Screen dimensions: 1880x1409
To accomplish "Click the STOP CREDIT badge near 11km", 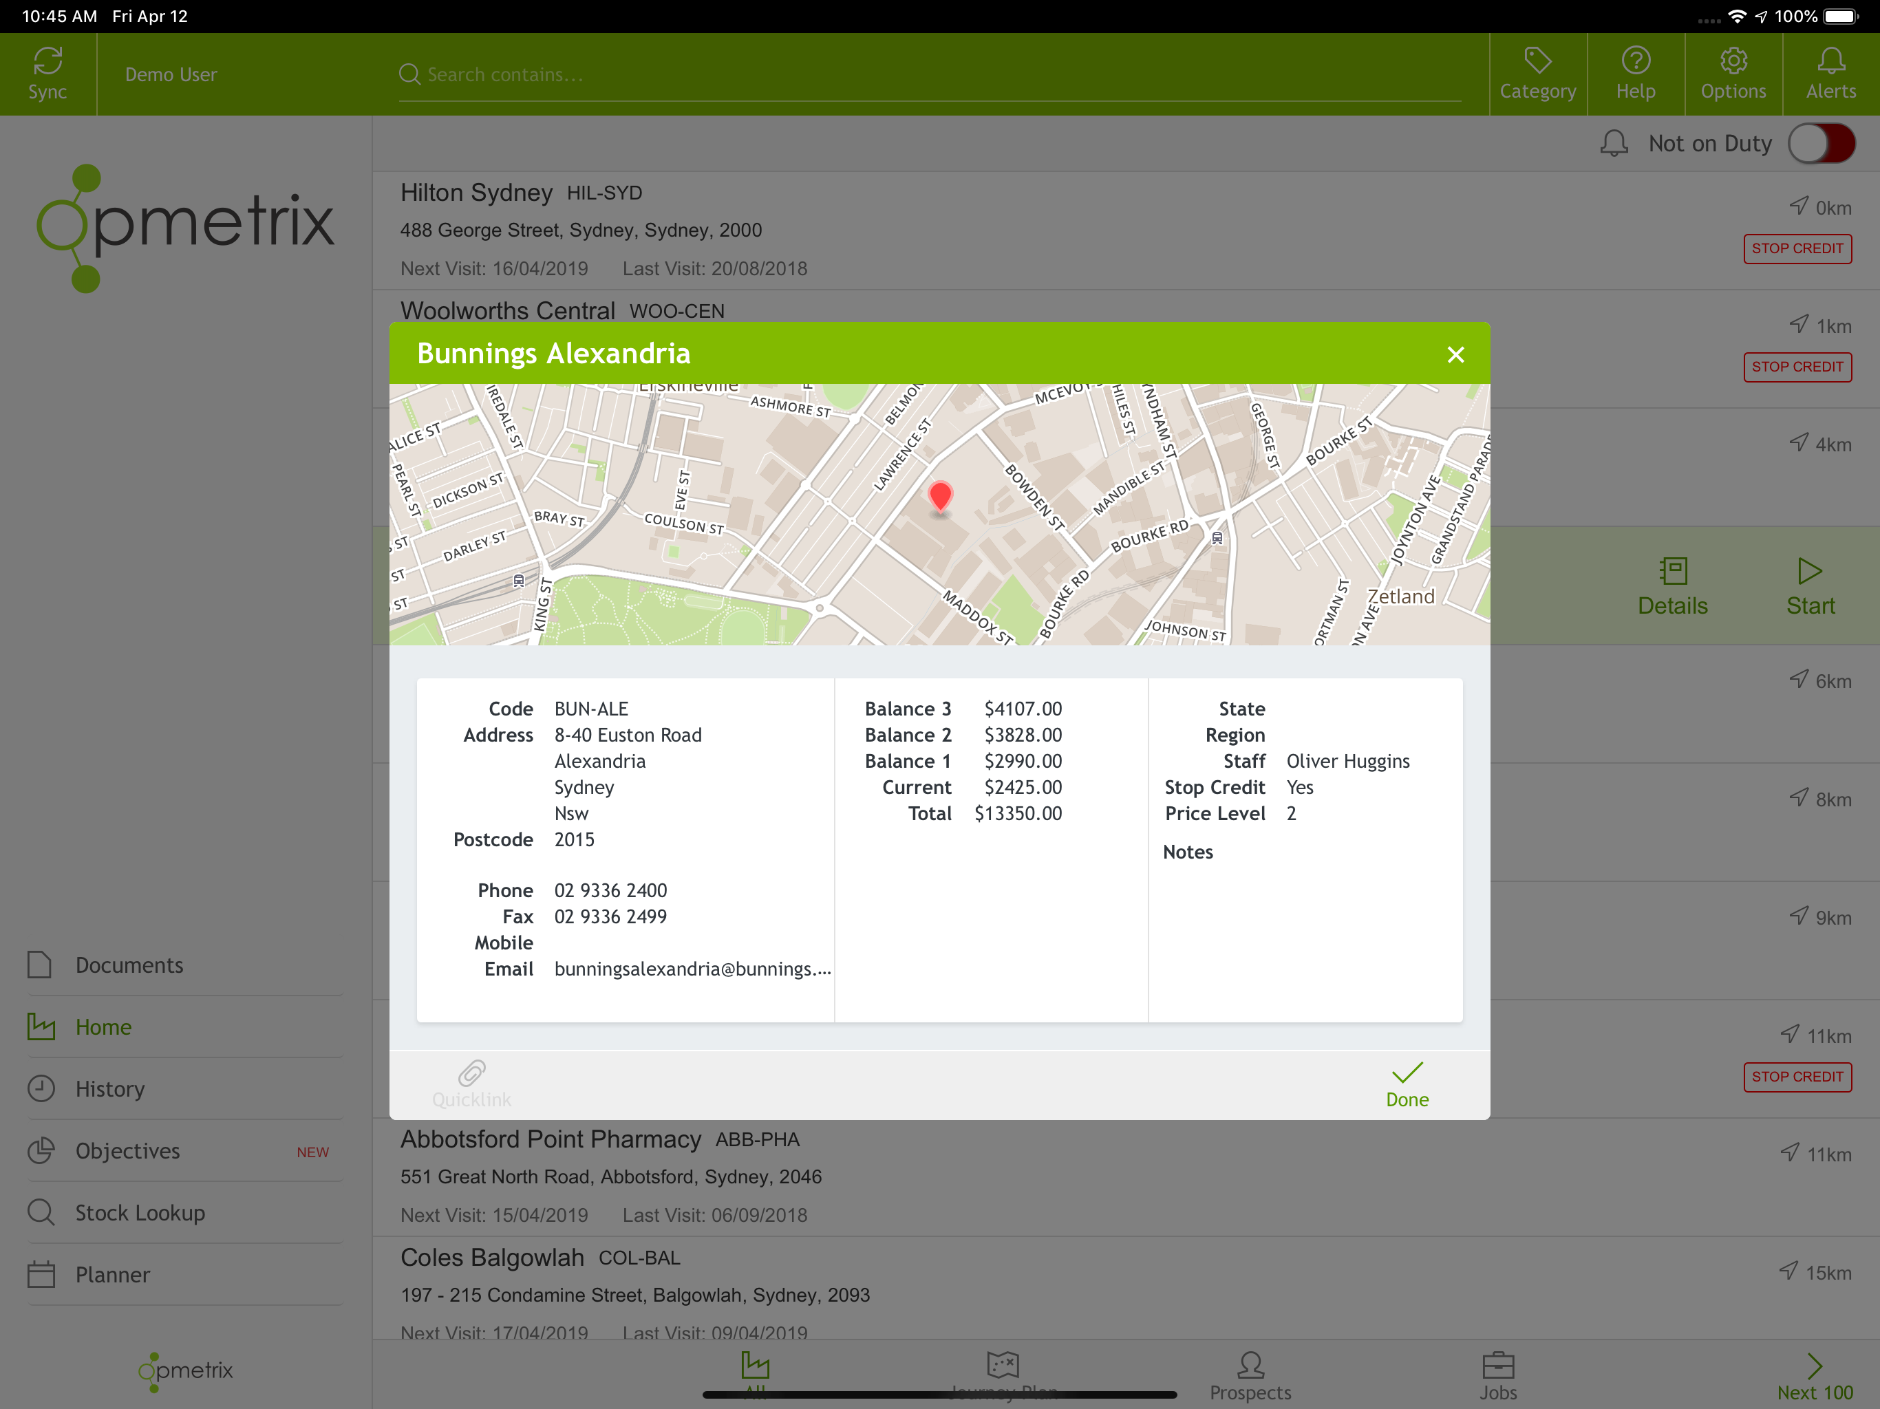I will [1797, 1077].
